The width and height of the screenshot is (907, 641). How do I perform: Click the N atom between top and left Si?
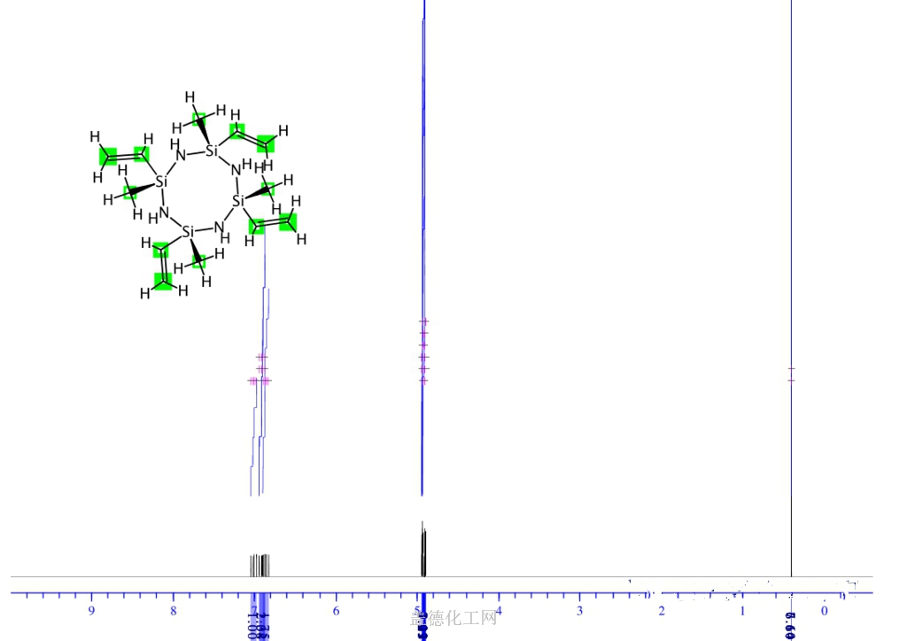pos(182,156)
